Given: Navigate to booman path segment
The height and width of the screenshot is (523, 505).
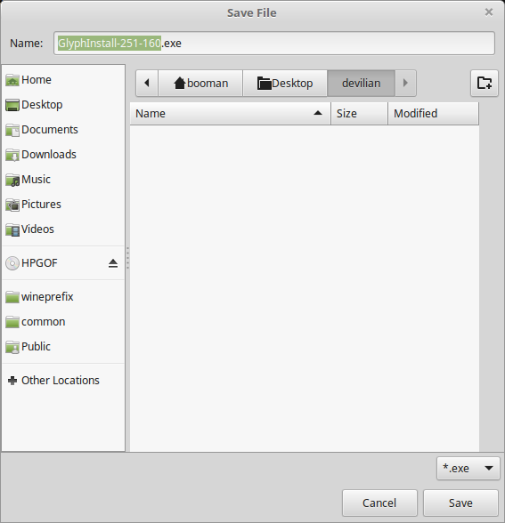Looking at the screenshot, I should [200, 83].
